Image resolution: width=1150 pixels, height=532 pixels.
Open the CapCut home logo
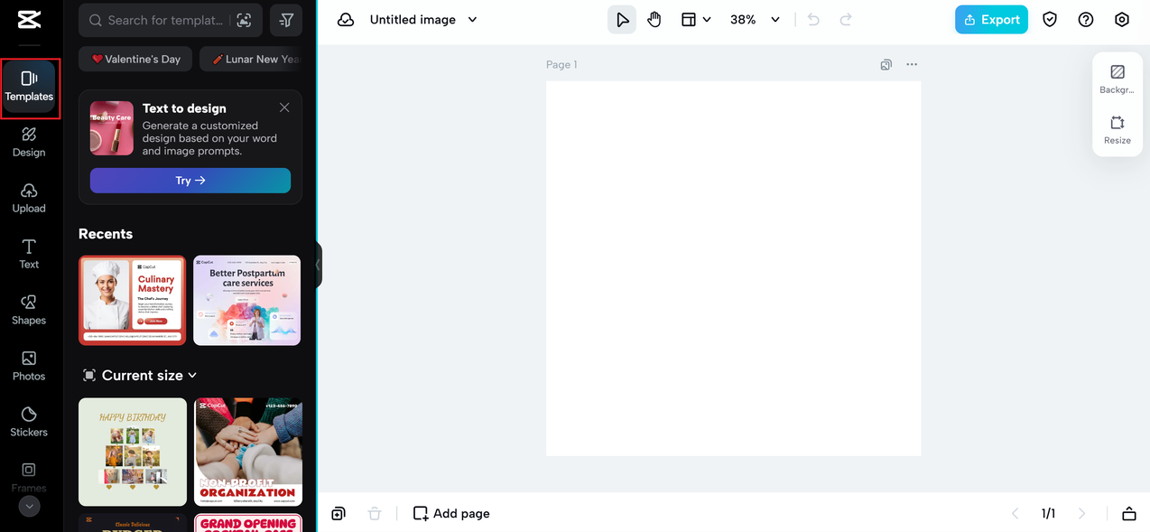(x=29, y=21)
